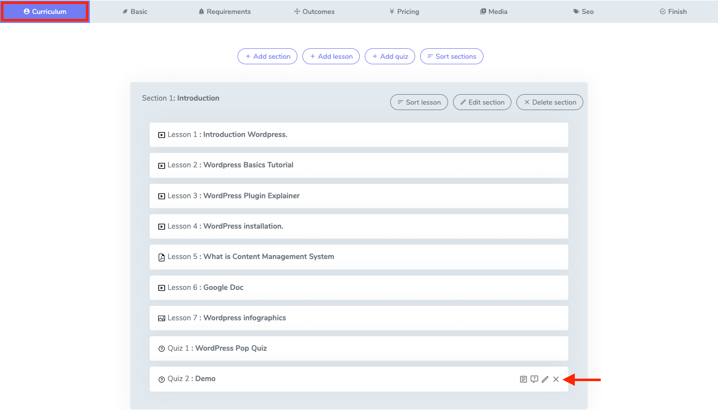
Task: Open the Media tab
Action: [493, 11]
